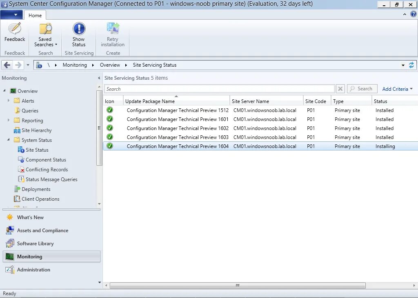Select the Queries node icon

pos(17,110)
